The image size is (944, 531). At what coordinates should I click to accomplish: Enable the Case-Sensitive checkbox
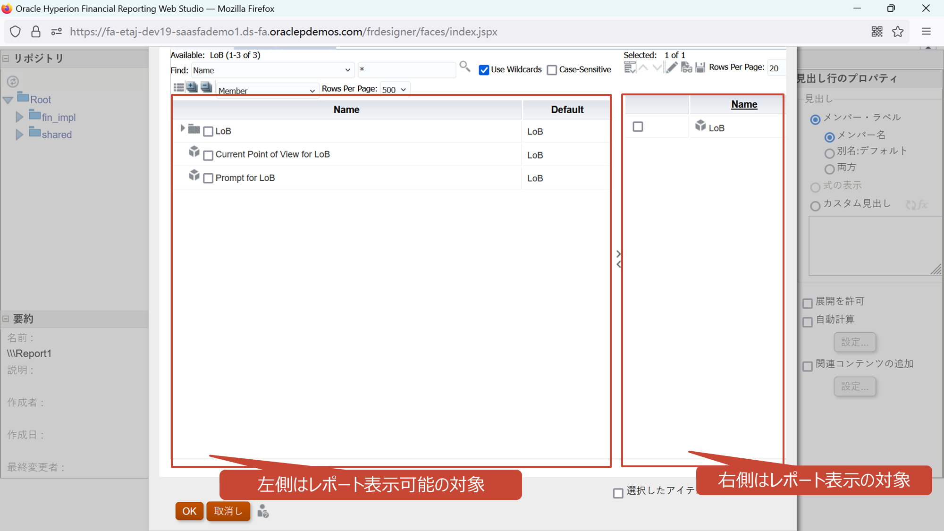point(552,70)
